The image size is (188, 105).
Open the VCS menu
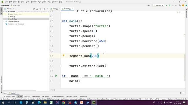pyautogui.click(x=49, y=2)
